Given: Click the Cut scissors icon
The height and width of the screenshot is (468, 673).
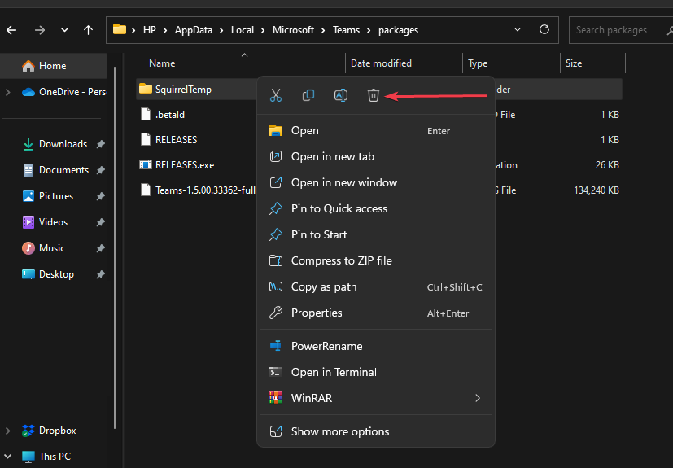Looking at the screenshot, I should tap(276, 95).
